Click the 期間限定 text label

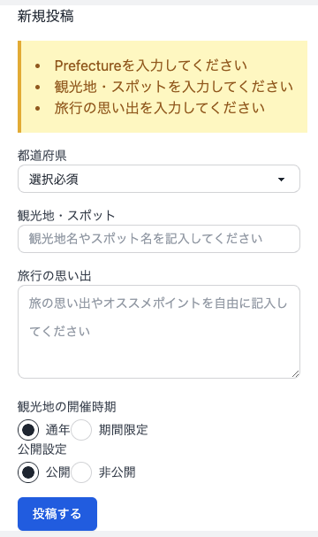click(x=124, y=430)
